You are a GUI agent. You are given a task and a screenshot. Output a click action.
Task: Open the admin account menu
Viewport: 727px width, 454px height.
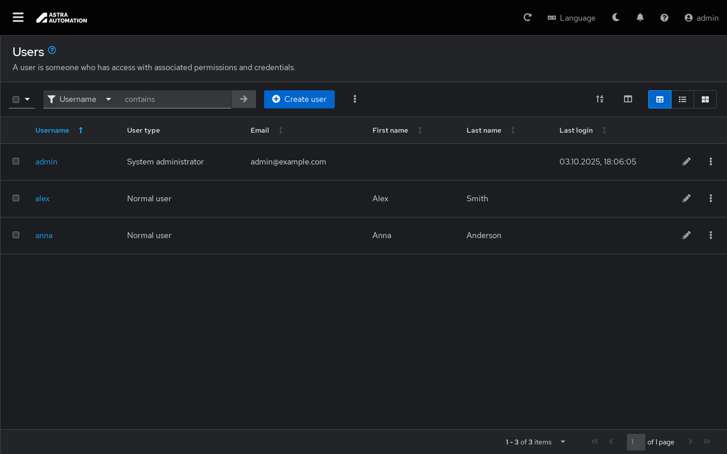pos(701,18)
